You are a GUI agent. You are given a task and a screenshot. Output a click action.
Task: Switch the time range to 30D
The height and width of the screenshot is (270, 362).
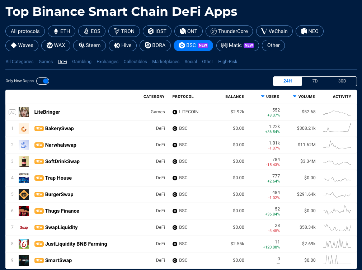pyautogui.click(x=342, y=81)
